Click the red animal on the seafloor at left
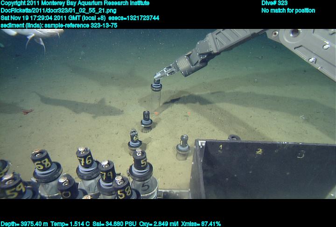This screenshot has height=227, width=336. click(x=28, y=112)
